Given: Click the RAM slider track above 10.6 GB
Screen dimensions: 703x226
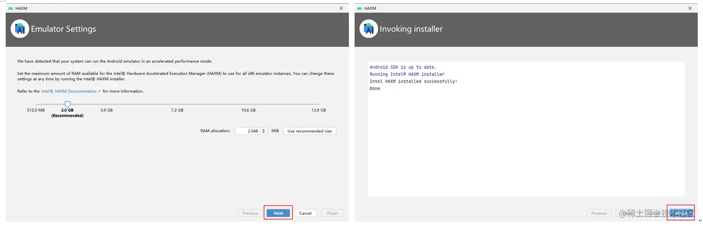Looking at the screenshot, I should pyautogui.click(x=248, y=104).
